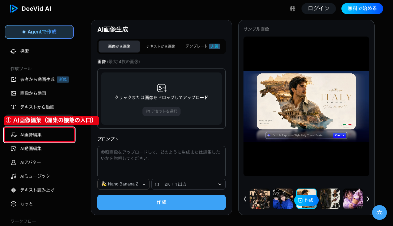Viewport: 393px width, 226px height.
Task: Click the テキスト読み上げ waveform icon
Action: (14, 190)
